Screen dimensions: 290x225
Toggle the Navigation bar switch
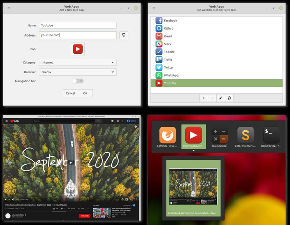(78, 81)
